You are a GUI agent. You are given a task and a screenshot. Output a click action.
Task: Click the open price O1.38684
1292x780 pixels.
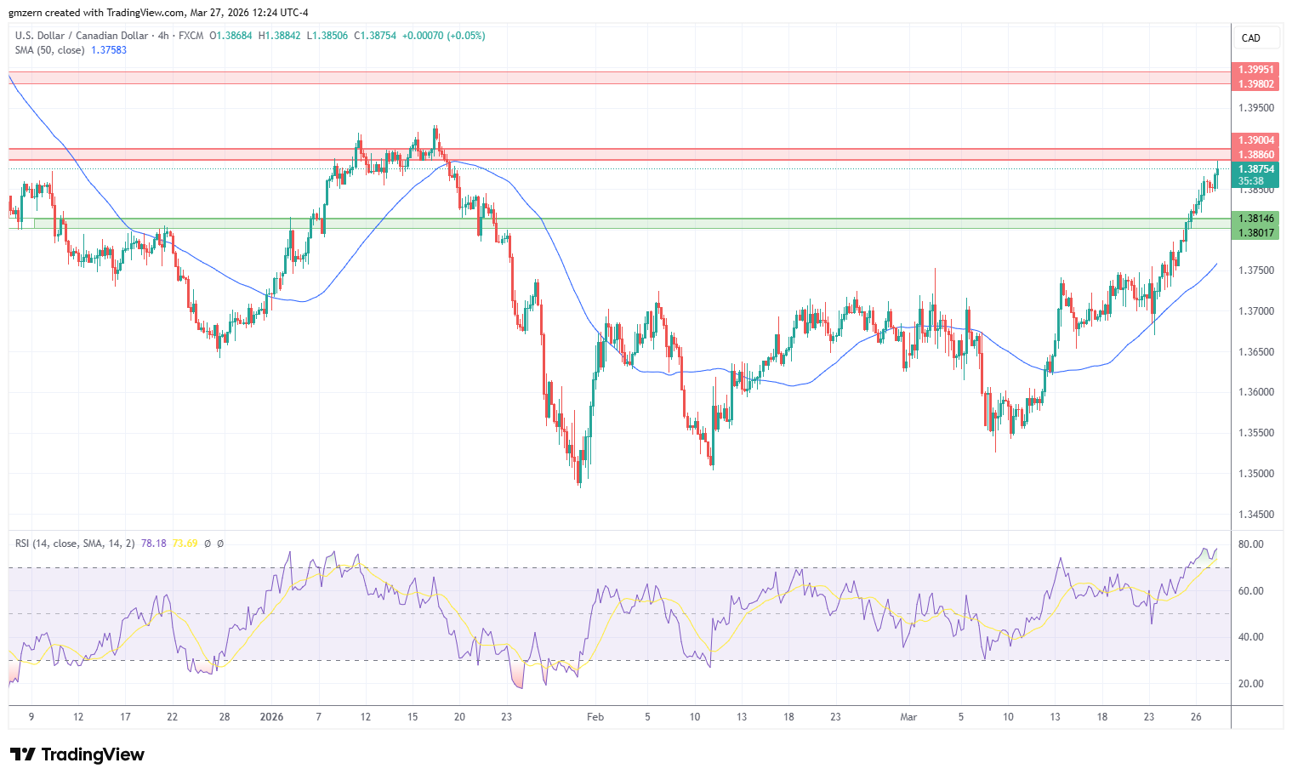click(231, 36)
